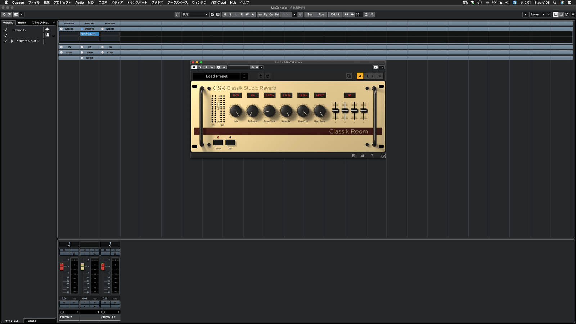
Task: Toggle the plugin Read automation R button
Action: point(206,67)
